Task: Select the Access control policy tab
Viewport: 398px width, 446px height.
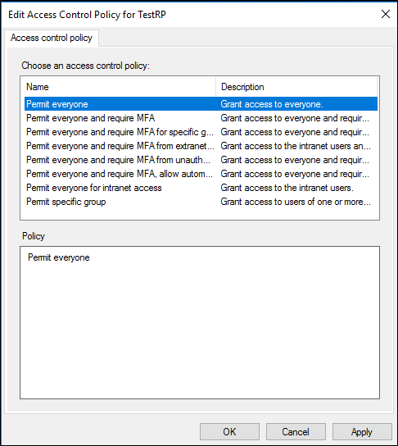Action: tap(52, 38)
